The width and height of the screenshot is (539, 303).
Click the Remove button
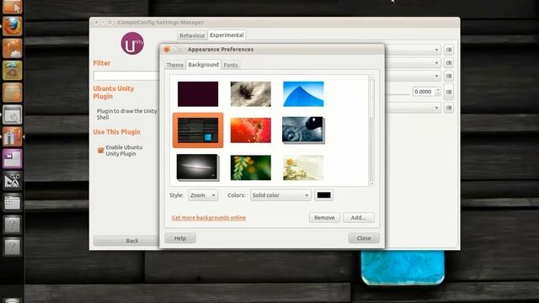pyautogui.click(x=324, y=218)
